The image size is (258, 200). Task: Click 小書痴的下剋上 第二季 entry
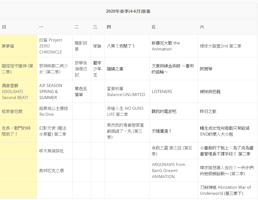[x=226, y=151]
